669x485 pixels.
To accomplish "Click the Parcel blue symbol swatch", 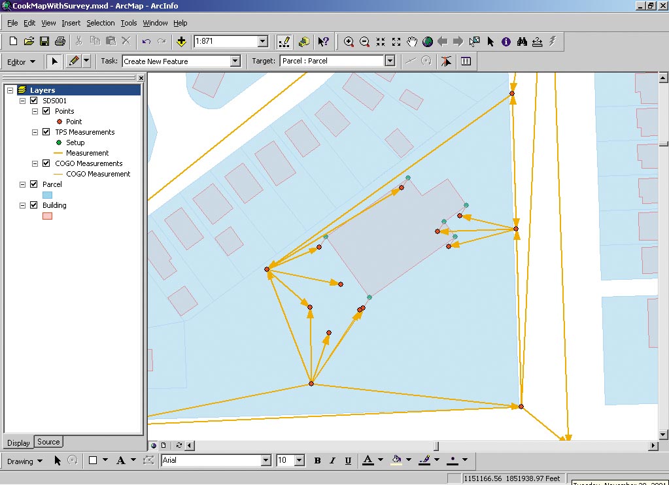I will pyautogui.click(x=47, y=195).
